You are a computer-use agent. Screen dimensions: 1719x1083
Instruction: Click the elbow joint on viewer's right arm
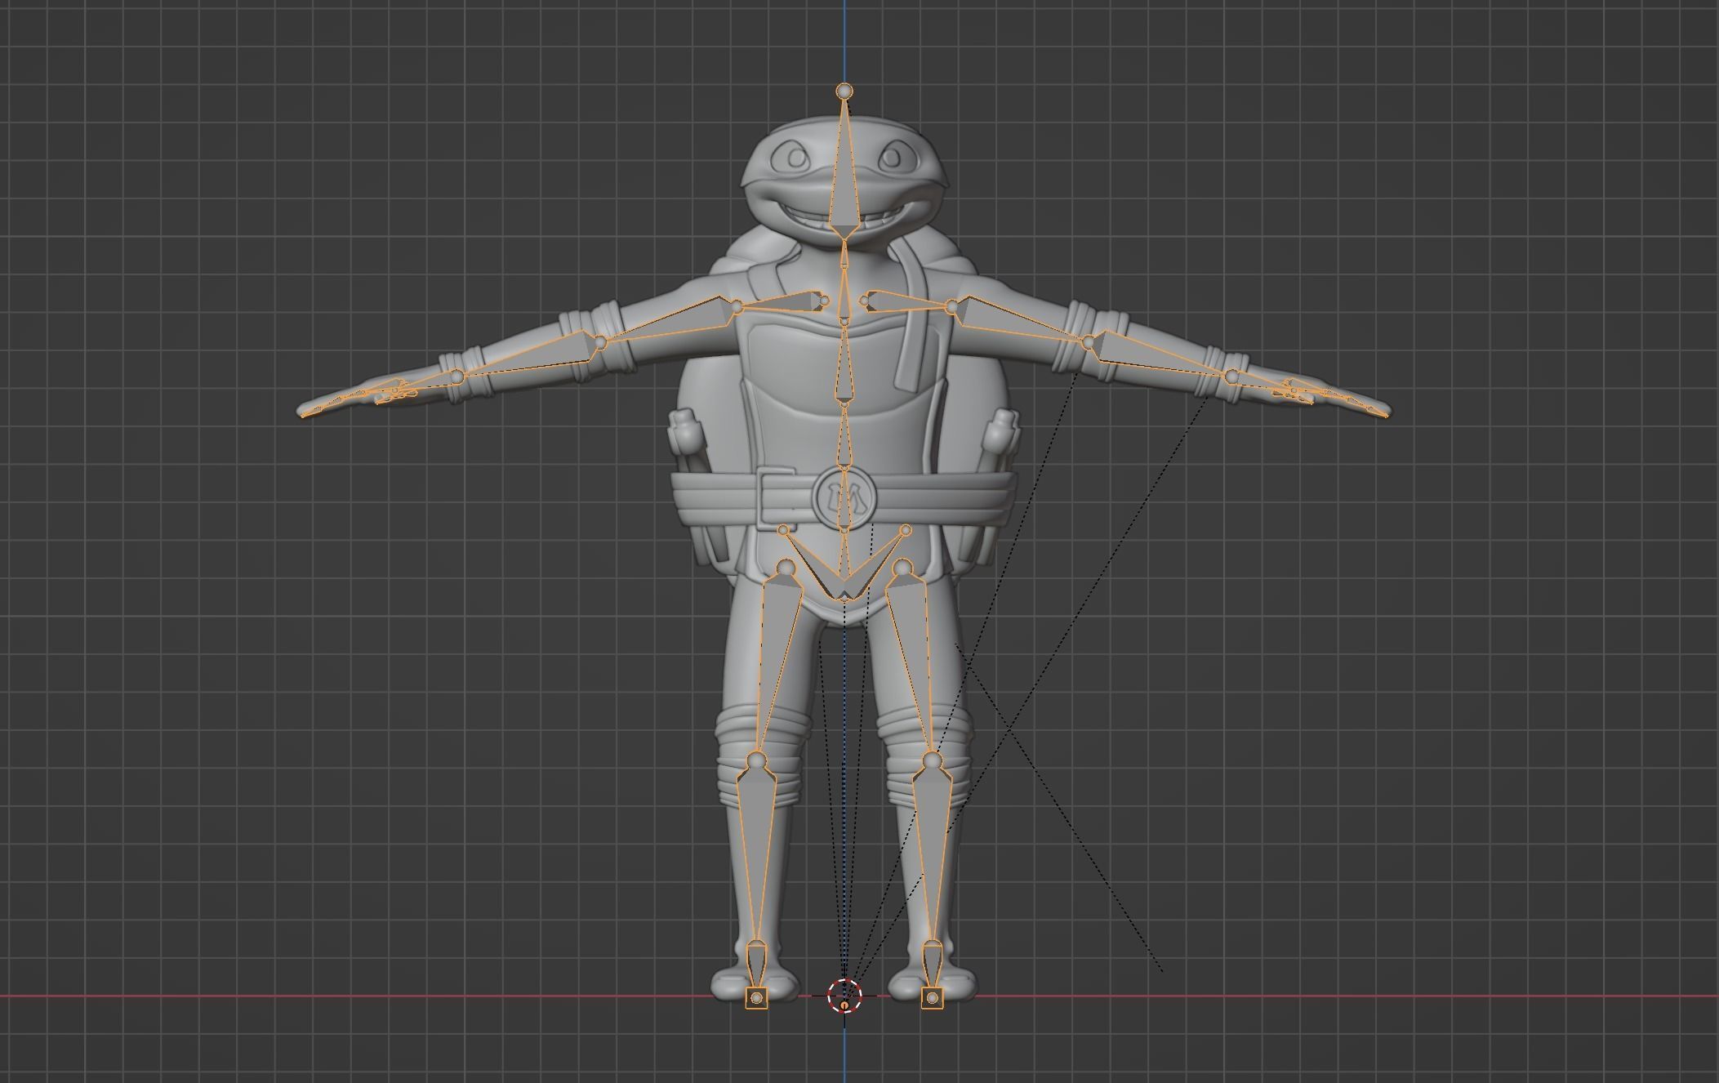1089,341
